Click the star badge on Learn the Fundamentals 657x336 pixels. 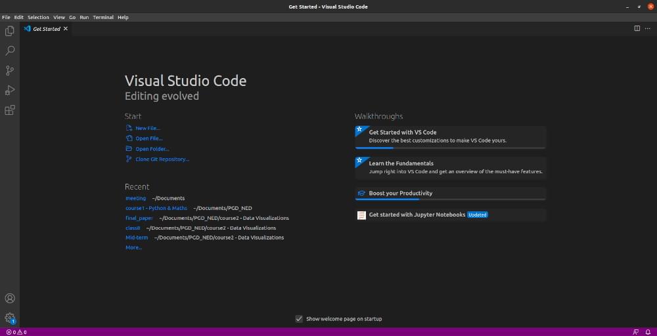[359, 161]
